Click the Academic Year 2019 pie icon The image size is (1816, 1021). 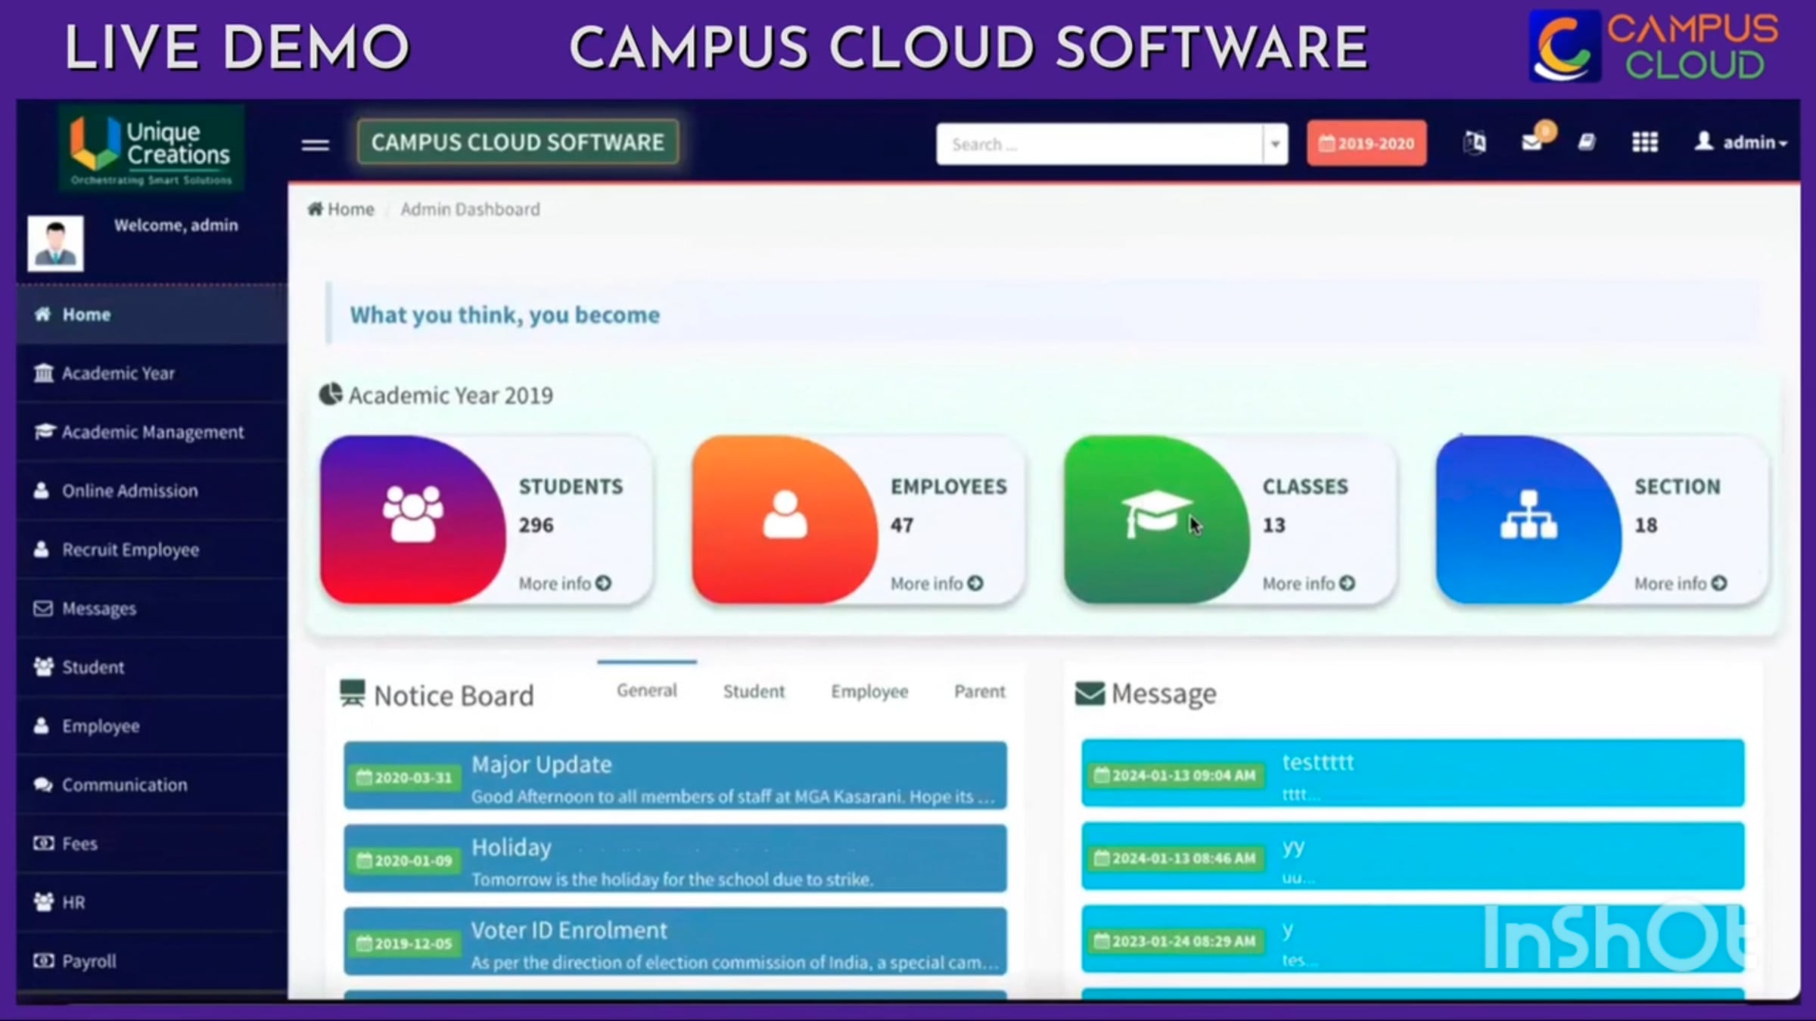click(330, 395)
